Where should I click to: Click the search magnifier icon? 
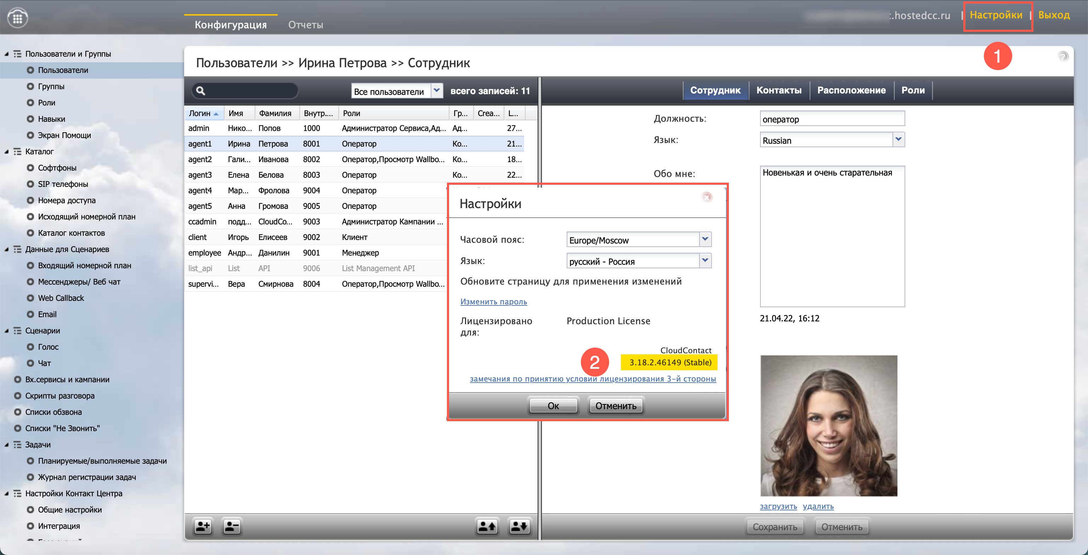(201, 91)
